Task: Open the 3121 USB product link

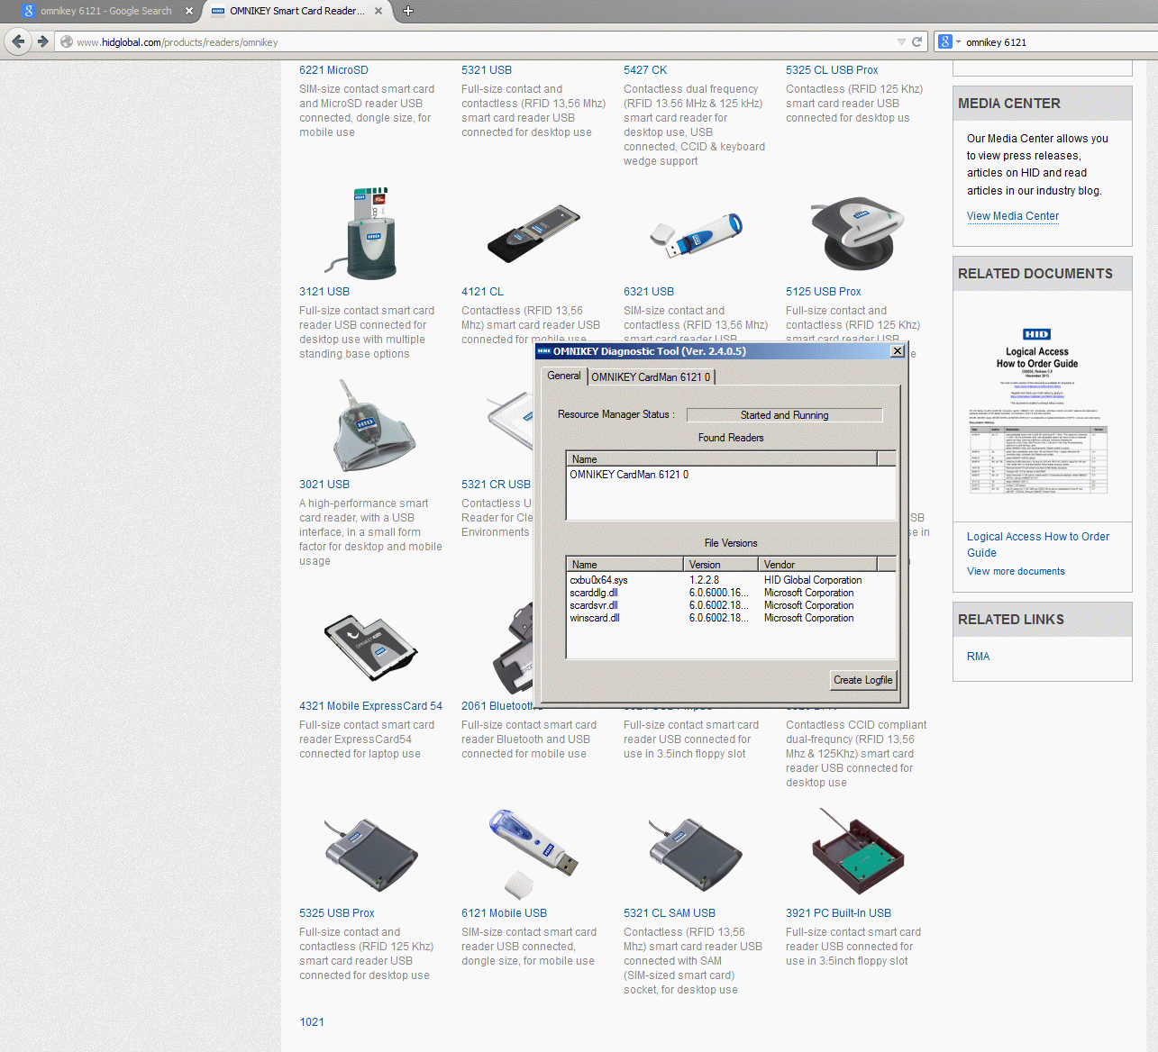Action: [x=324, y=292]
